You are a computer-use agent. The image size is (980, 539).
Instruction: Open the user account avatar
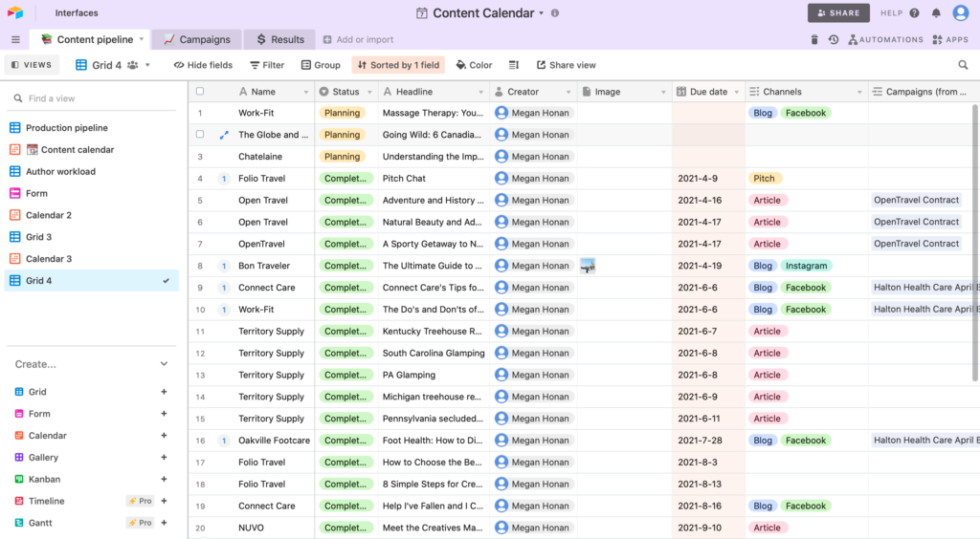(x=961, y=13)
